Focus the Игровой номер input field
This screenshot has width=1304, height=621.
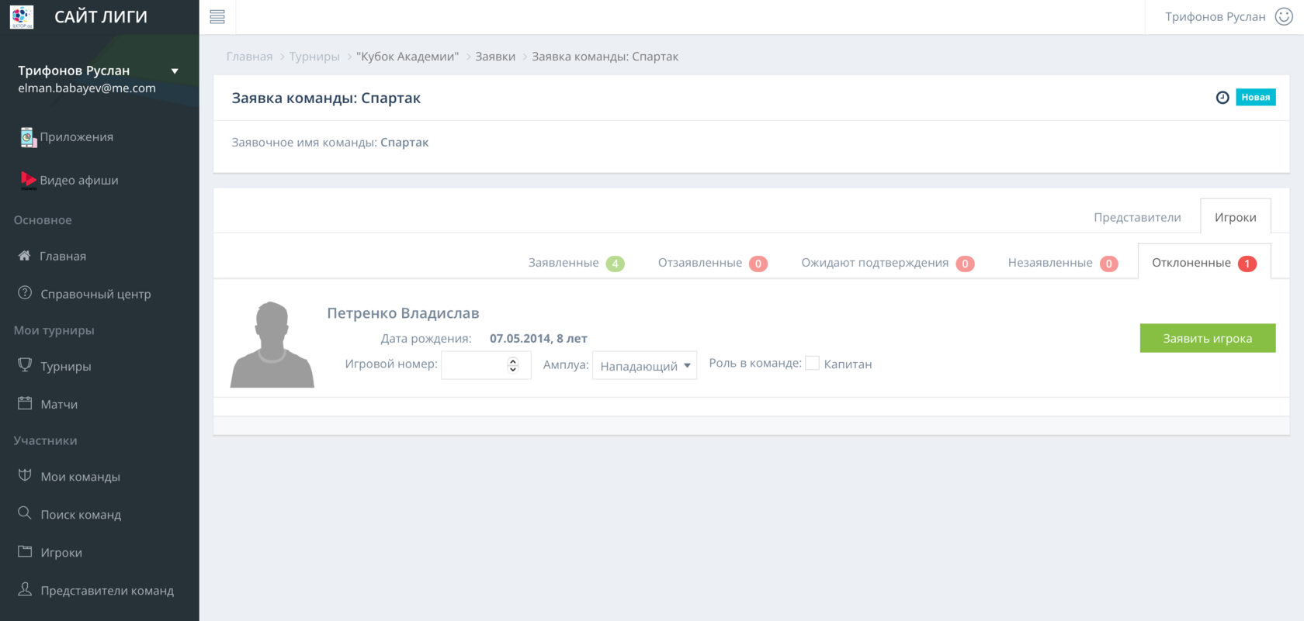(486, 365)
